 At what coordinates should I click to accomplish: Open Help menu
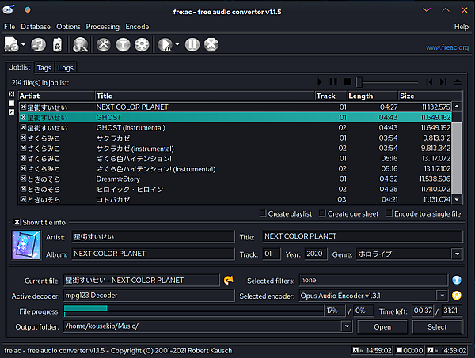(462, 27)
